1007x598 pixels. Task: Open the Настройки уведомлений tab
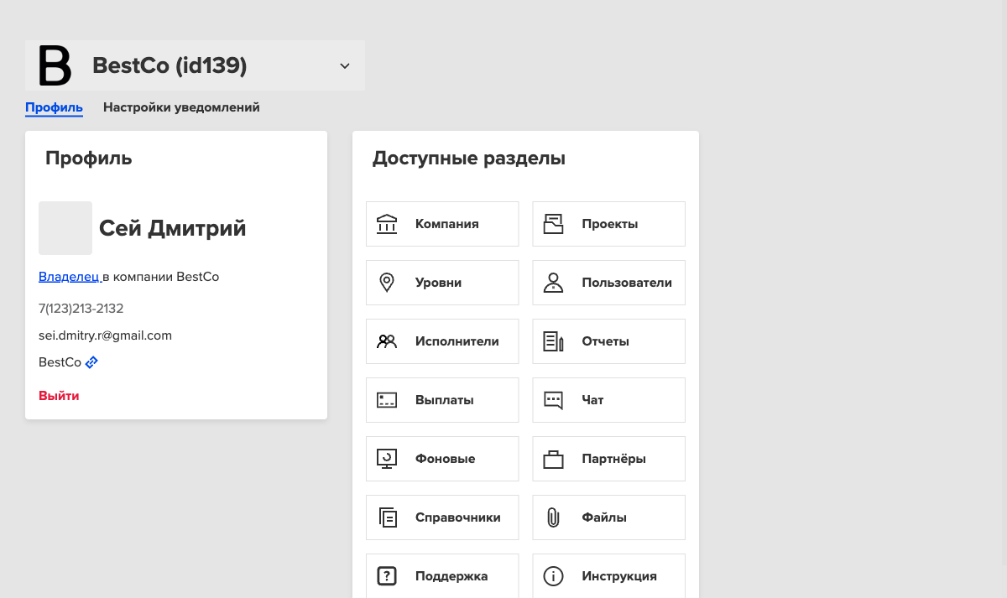pos(181,107)
